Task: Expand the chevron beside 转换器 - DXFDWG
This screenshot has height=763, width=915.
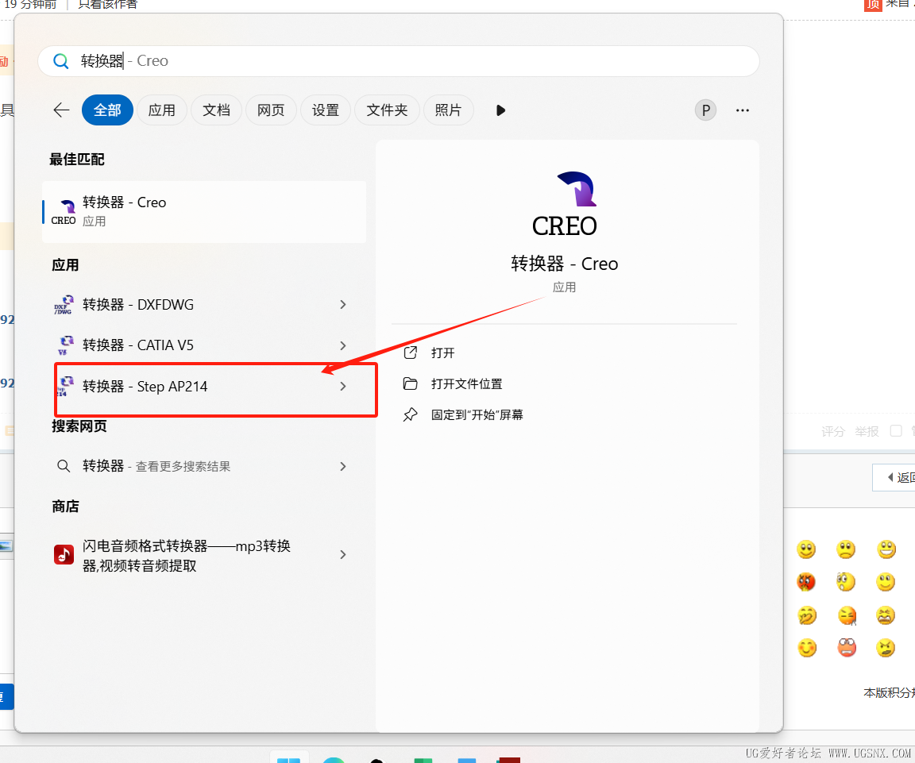Action: (x=342, y=304)
